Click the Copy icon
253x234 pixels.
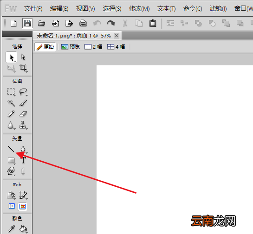coord(139,23)
